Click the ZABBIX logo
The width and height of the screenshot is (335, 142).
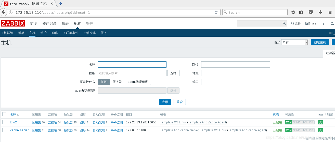pos(13,23)
